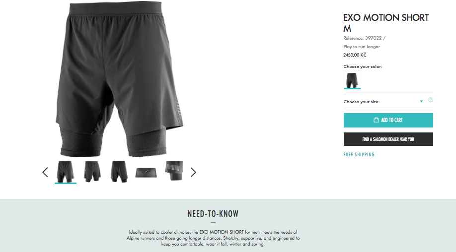Screen dimensions: 456x252
Task: Show the previous product image with left arrow
Action: 45,172
